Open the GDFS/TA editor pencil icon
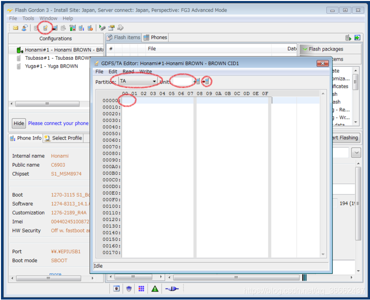Image resolution: width=370 pixels, height=300 pixels. [x=45, y=28]
